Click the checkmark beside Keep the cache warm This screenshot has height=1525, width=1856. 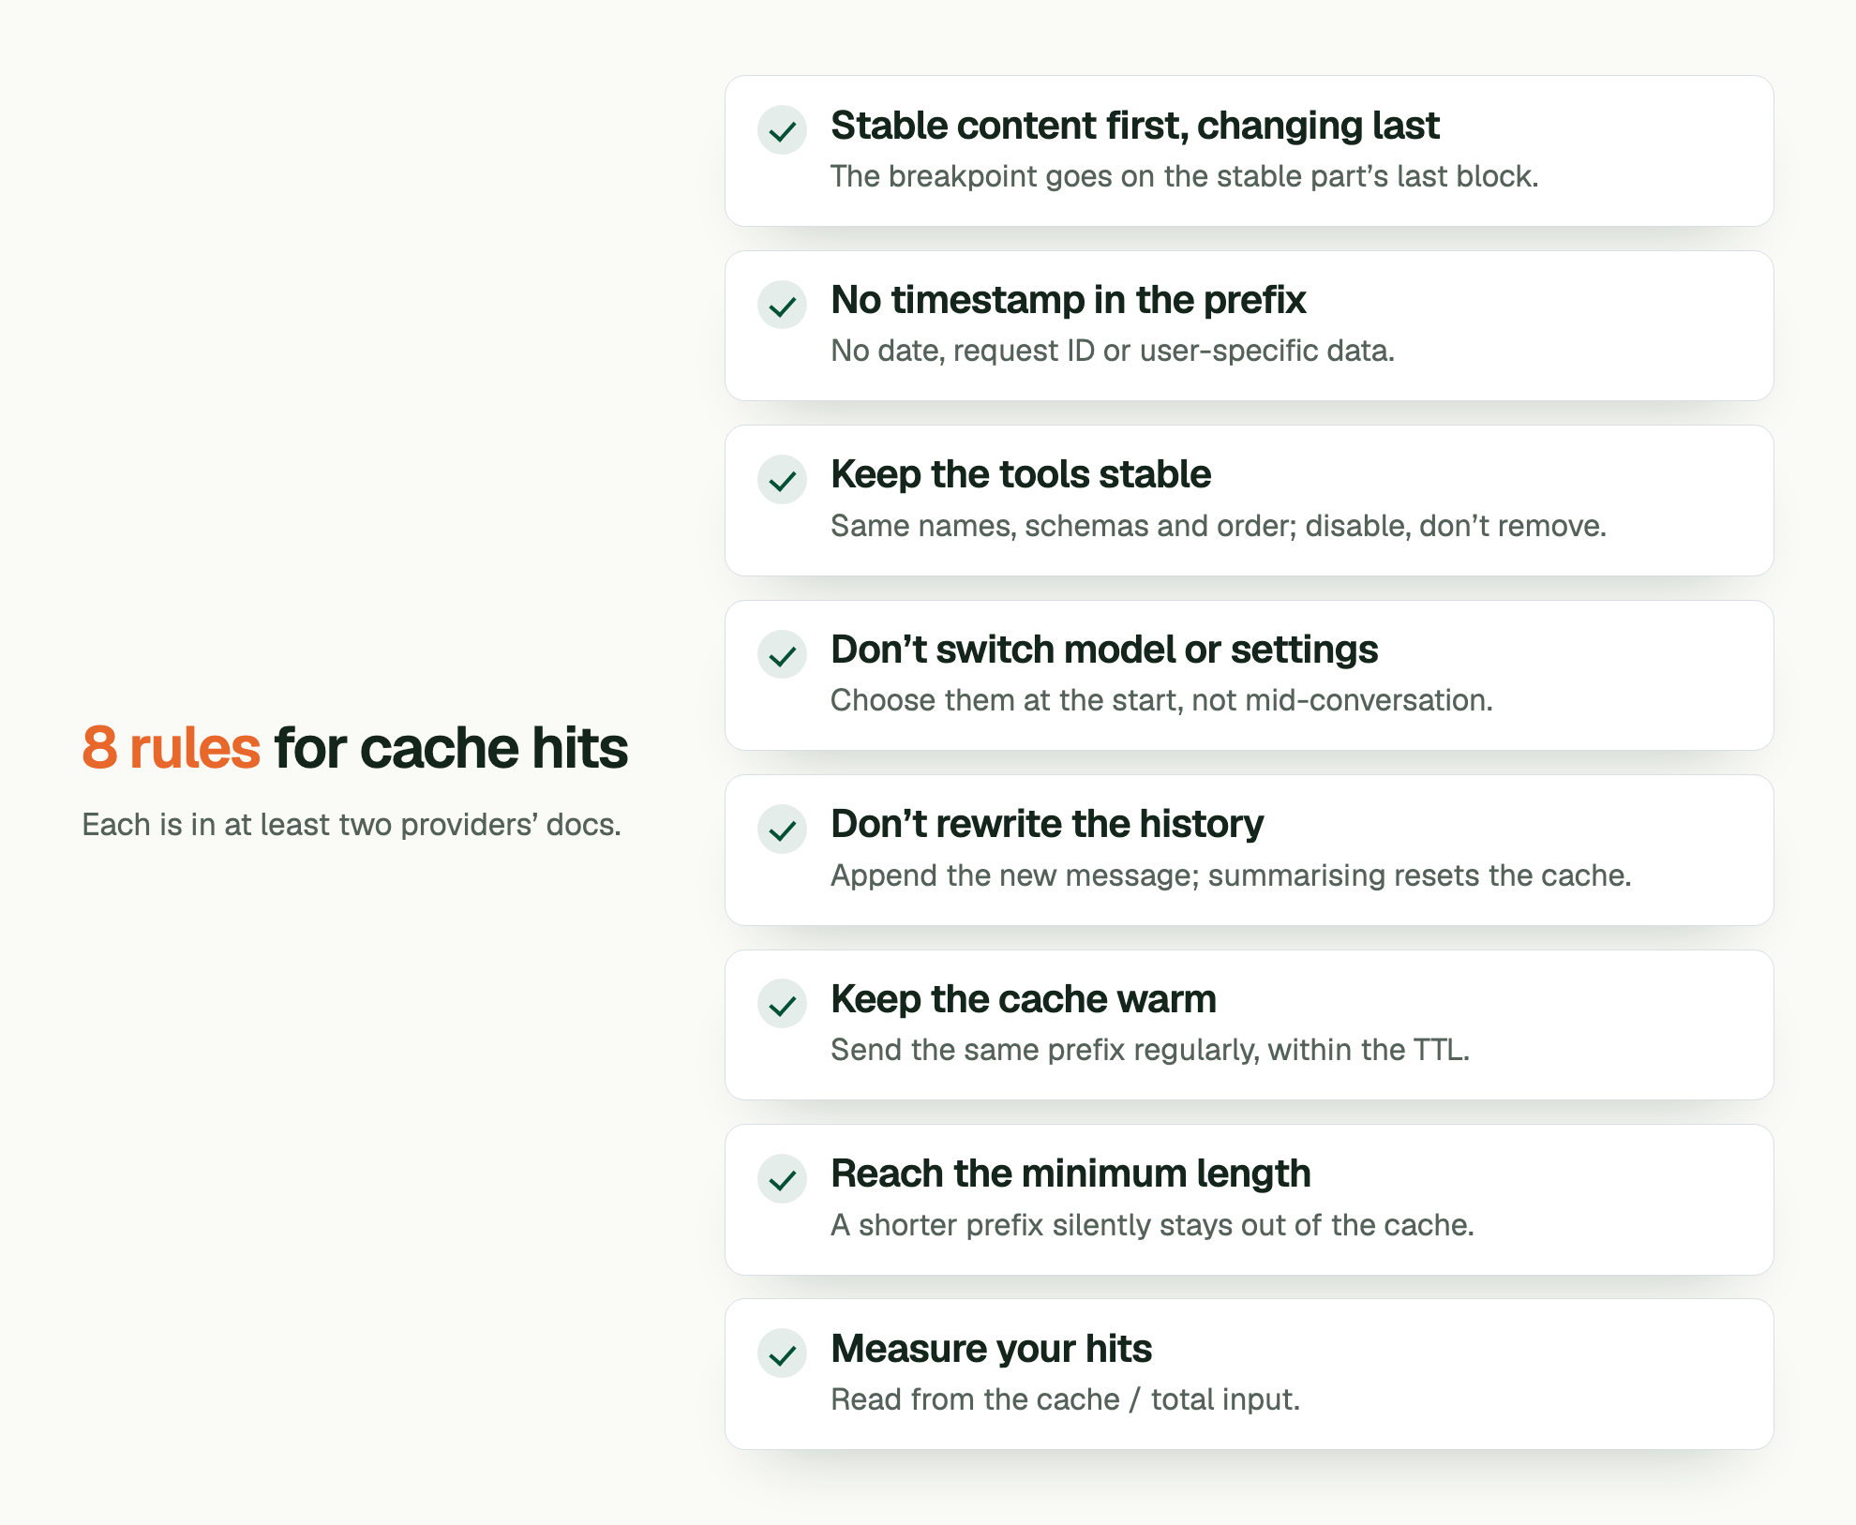(783, 1004)
